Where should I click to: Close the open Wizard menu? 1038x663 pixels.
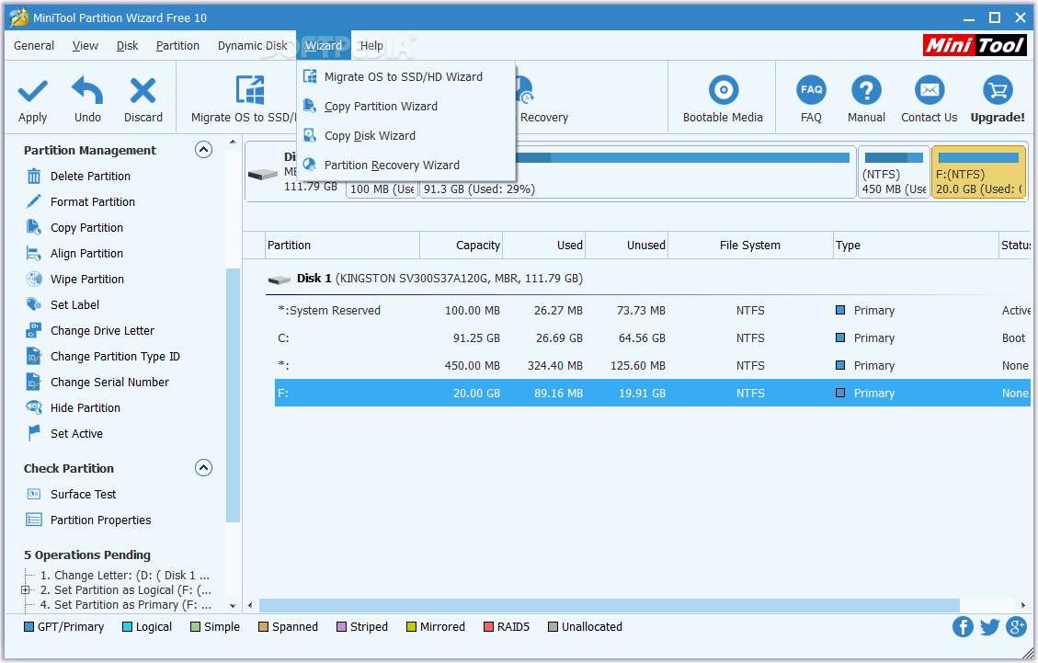coord(324,46)
